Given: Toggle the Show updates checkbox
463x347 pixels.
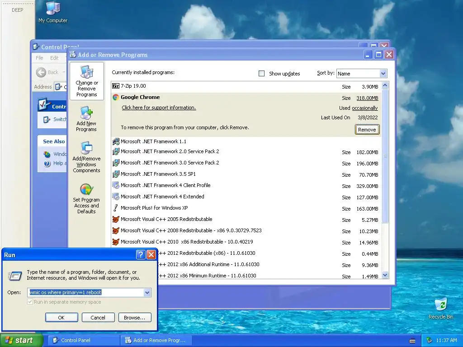Looking at the screenshot, I should pyautogui.click(x=262, y=74).
